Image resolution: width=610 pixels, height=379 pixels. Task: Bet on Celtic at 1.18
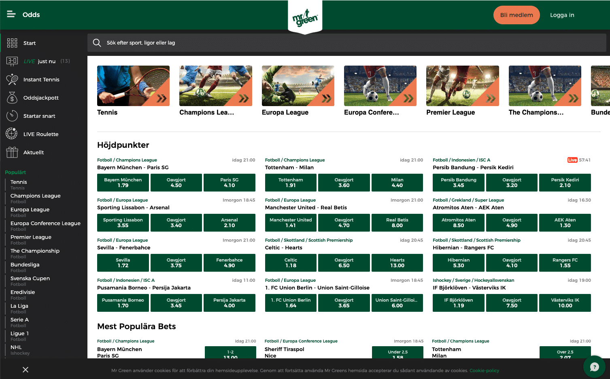(291, 263)
